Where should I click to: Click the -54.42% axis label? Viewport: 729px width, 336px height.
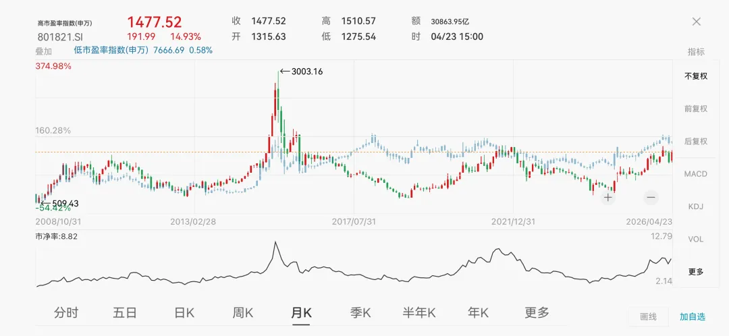coord(53,208)
